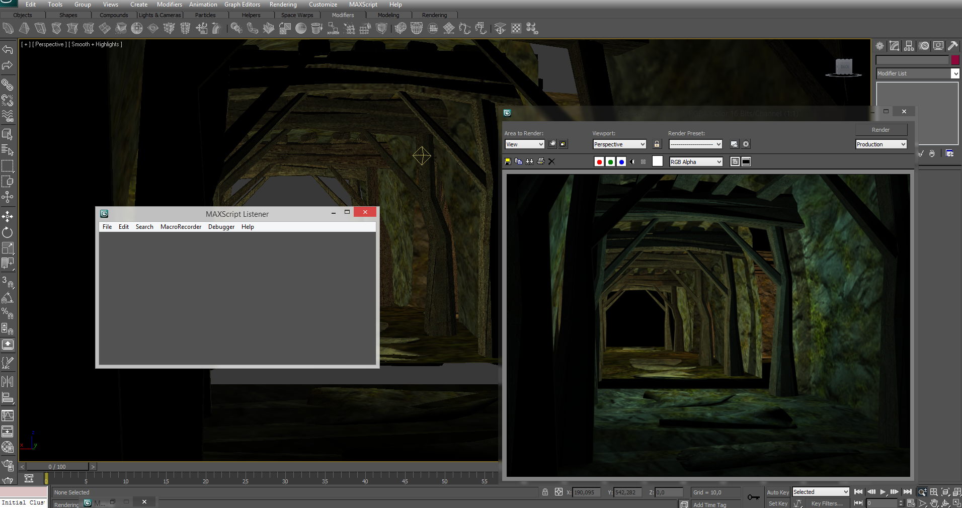Click the Select and Rotate tool
The image size is (962, 508).
click(x=8, y=232)
